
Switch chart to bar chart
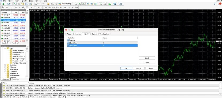[76, 4]
